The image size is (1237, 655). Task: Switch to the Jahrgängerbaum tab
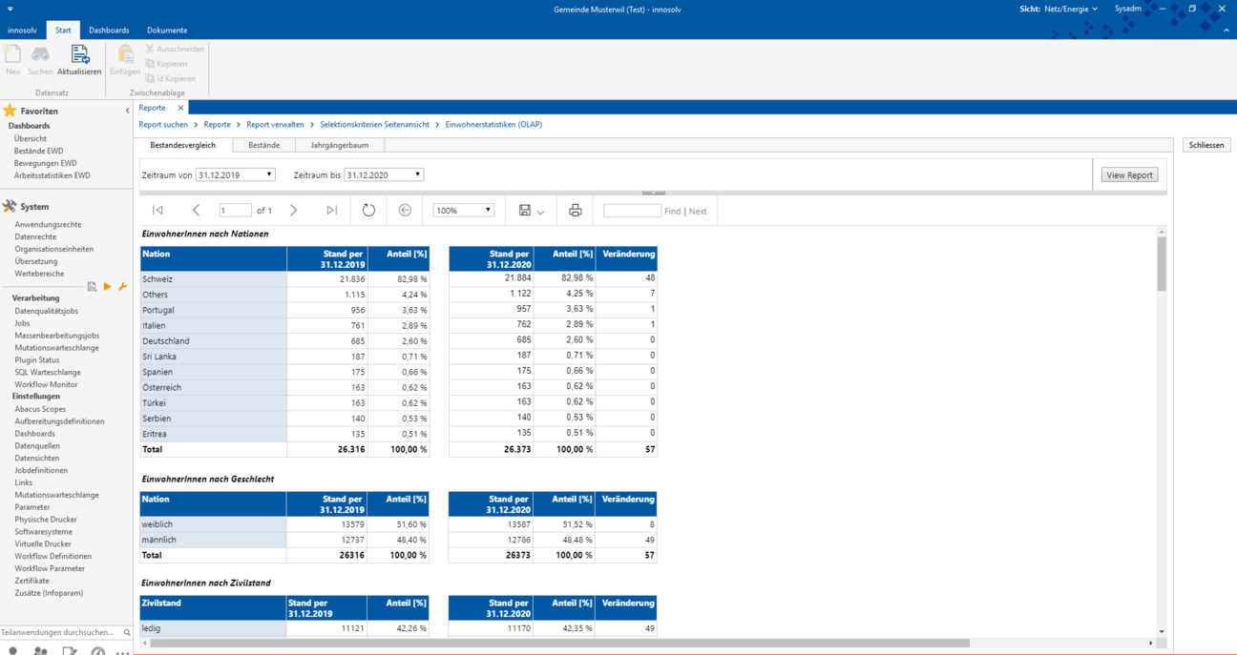pyautogui.click(x=340, y=145)
